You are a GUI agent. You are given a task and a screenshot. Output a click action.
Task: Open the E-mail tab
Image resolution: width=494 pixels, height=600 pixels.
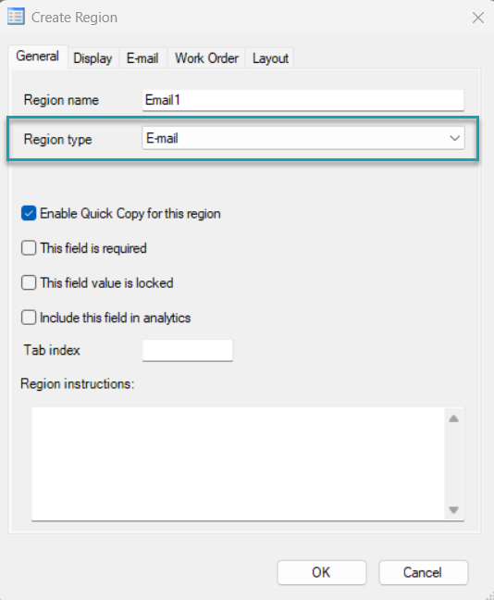(142, 58)
